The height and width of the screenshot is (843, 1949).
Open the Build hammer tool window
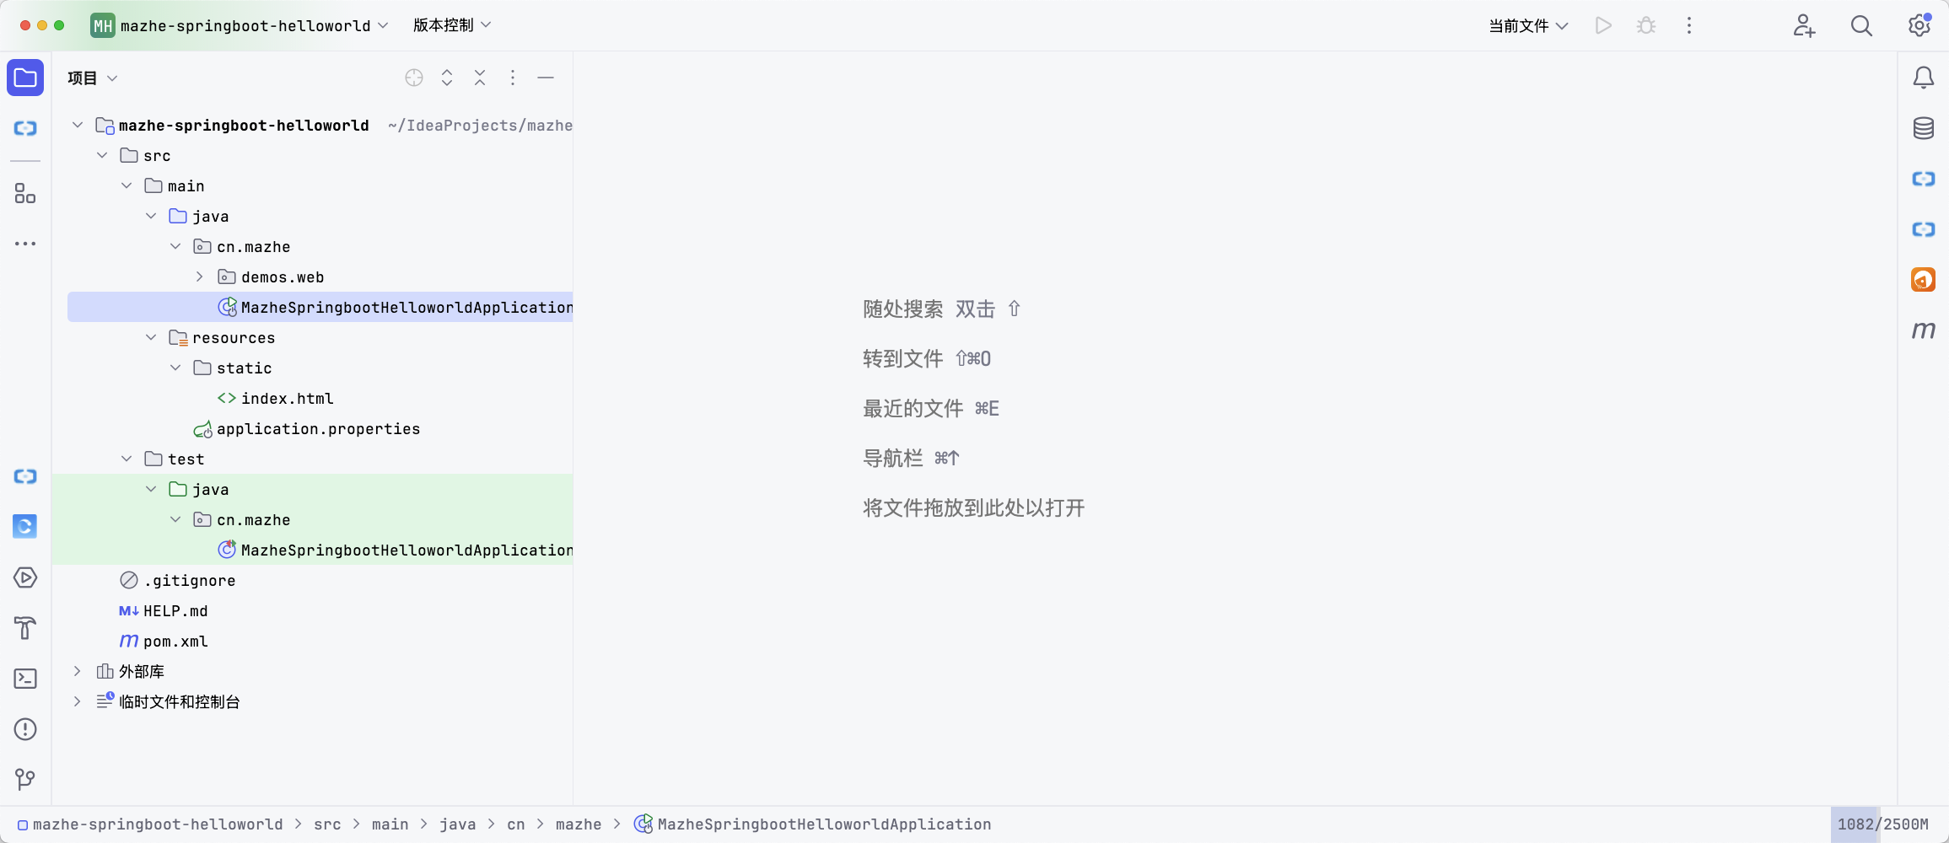click(25, 628)
